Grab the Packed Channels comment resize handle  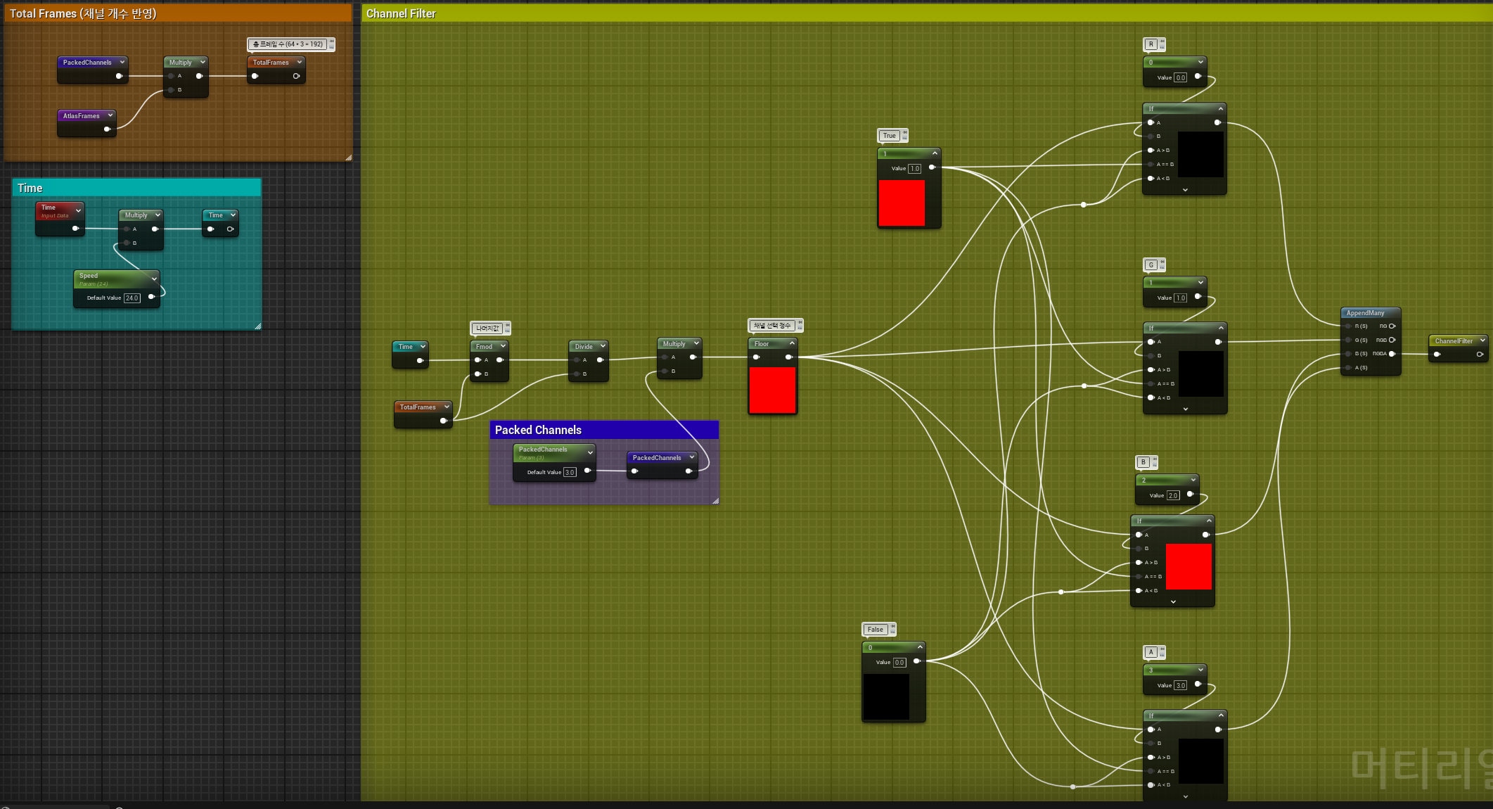tap(715, 501)
